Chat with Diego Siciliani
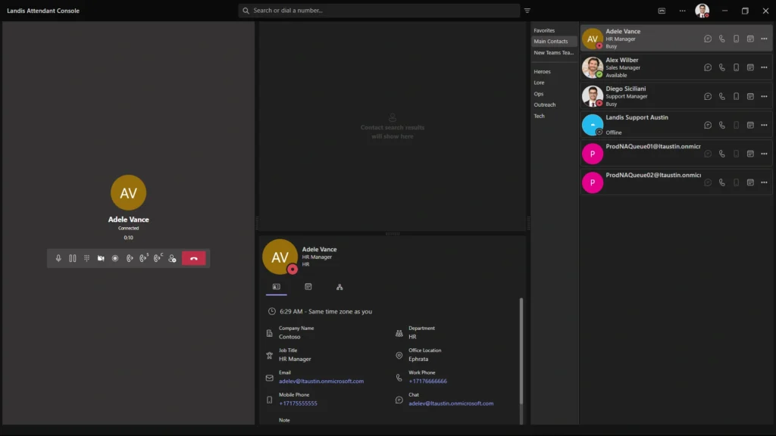The height and width of the screenshot is (436, 776). [708, 96]
